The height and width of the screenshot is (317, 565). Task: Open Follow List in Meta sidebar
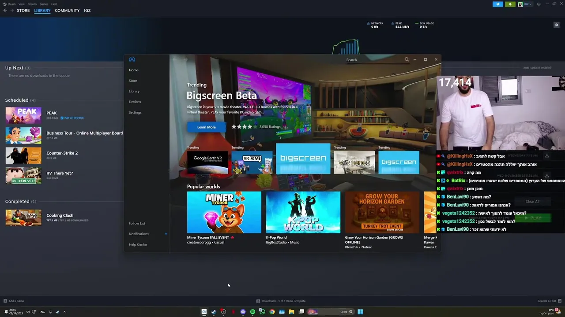137,223
